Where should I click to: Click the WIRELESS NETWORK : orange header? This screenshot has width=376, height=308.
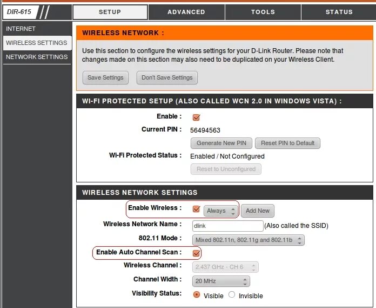[x=224, y=33]
